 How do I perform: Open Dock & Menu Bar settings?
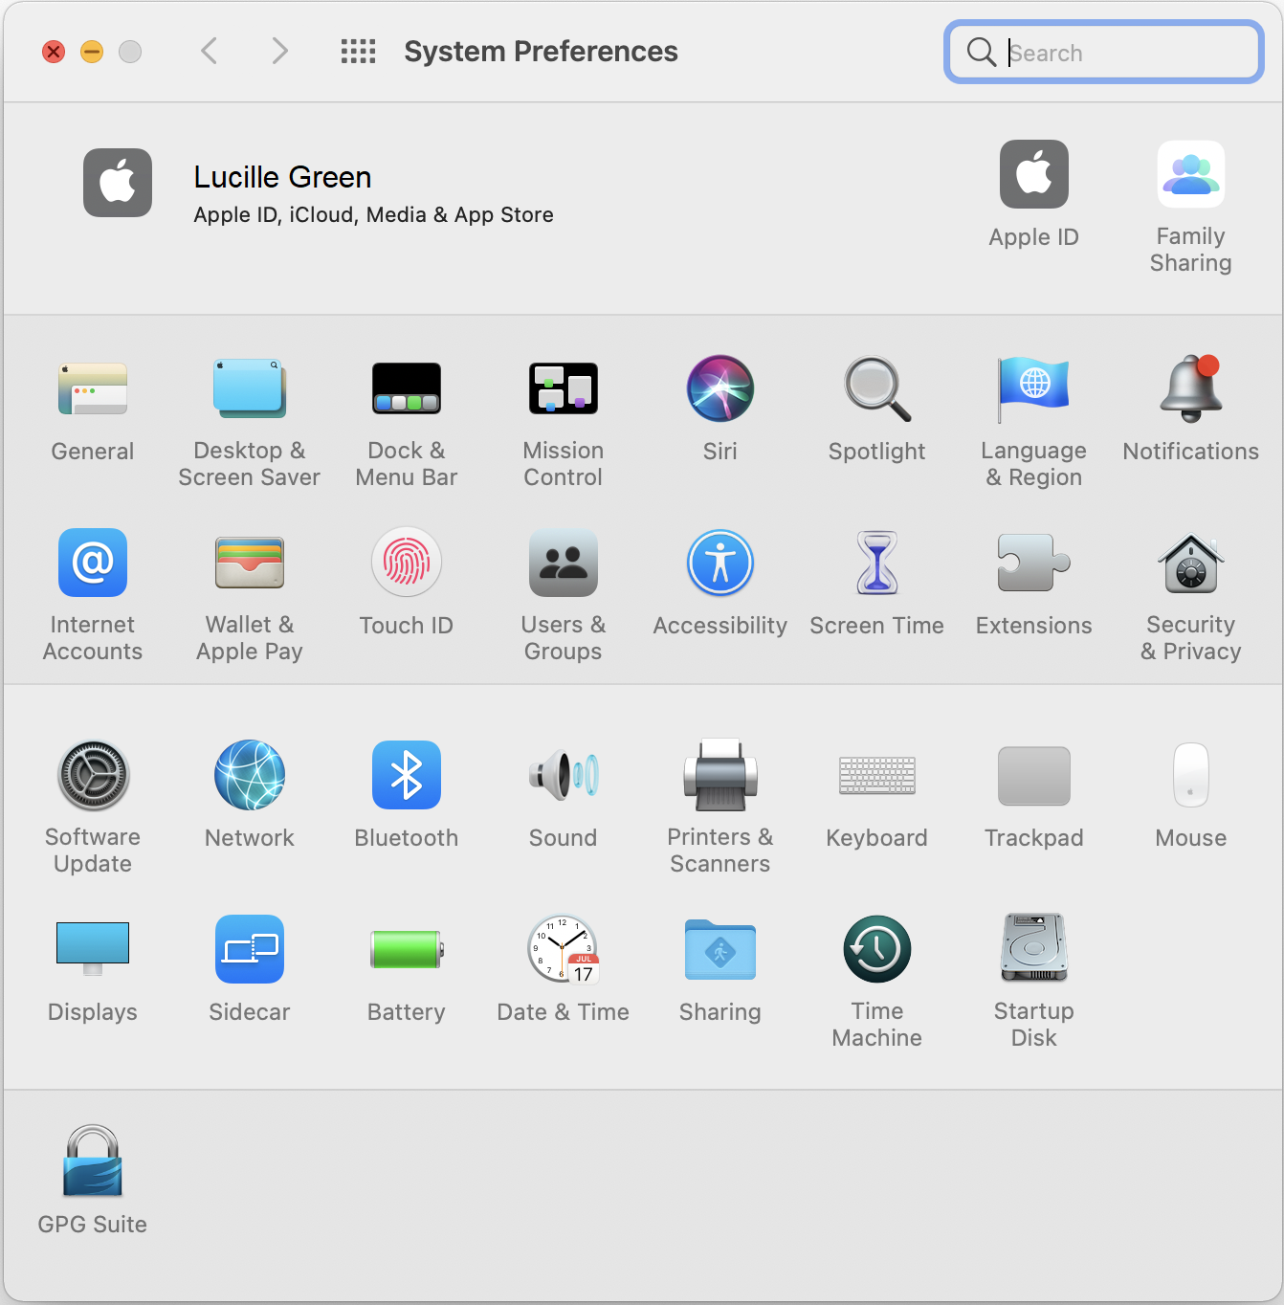click(407, 389)
